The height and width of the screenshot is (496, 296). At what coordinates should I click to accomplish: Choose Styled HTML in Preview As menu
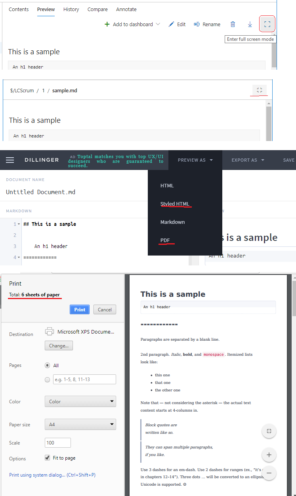point(175,204)
